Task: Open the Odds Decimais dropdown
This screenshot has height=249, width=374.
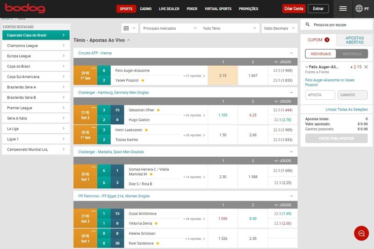Action: click(280, 28)
